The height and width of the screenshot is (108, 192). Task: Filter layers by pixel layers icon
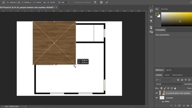[178, 80]
